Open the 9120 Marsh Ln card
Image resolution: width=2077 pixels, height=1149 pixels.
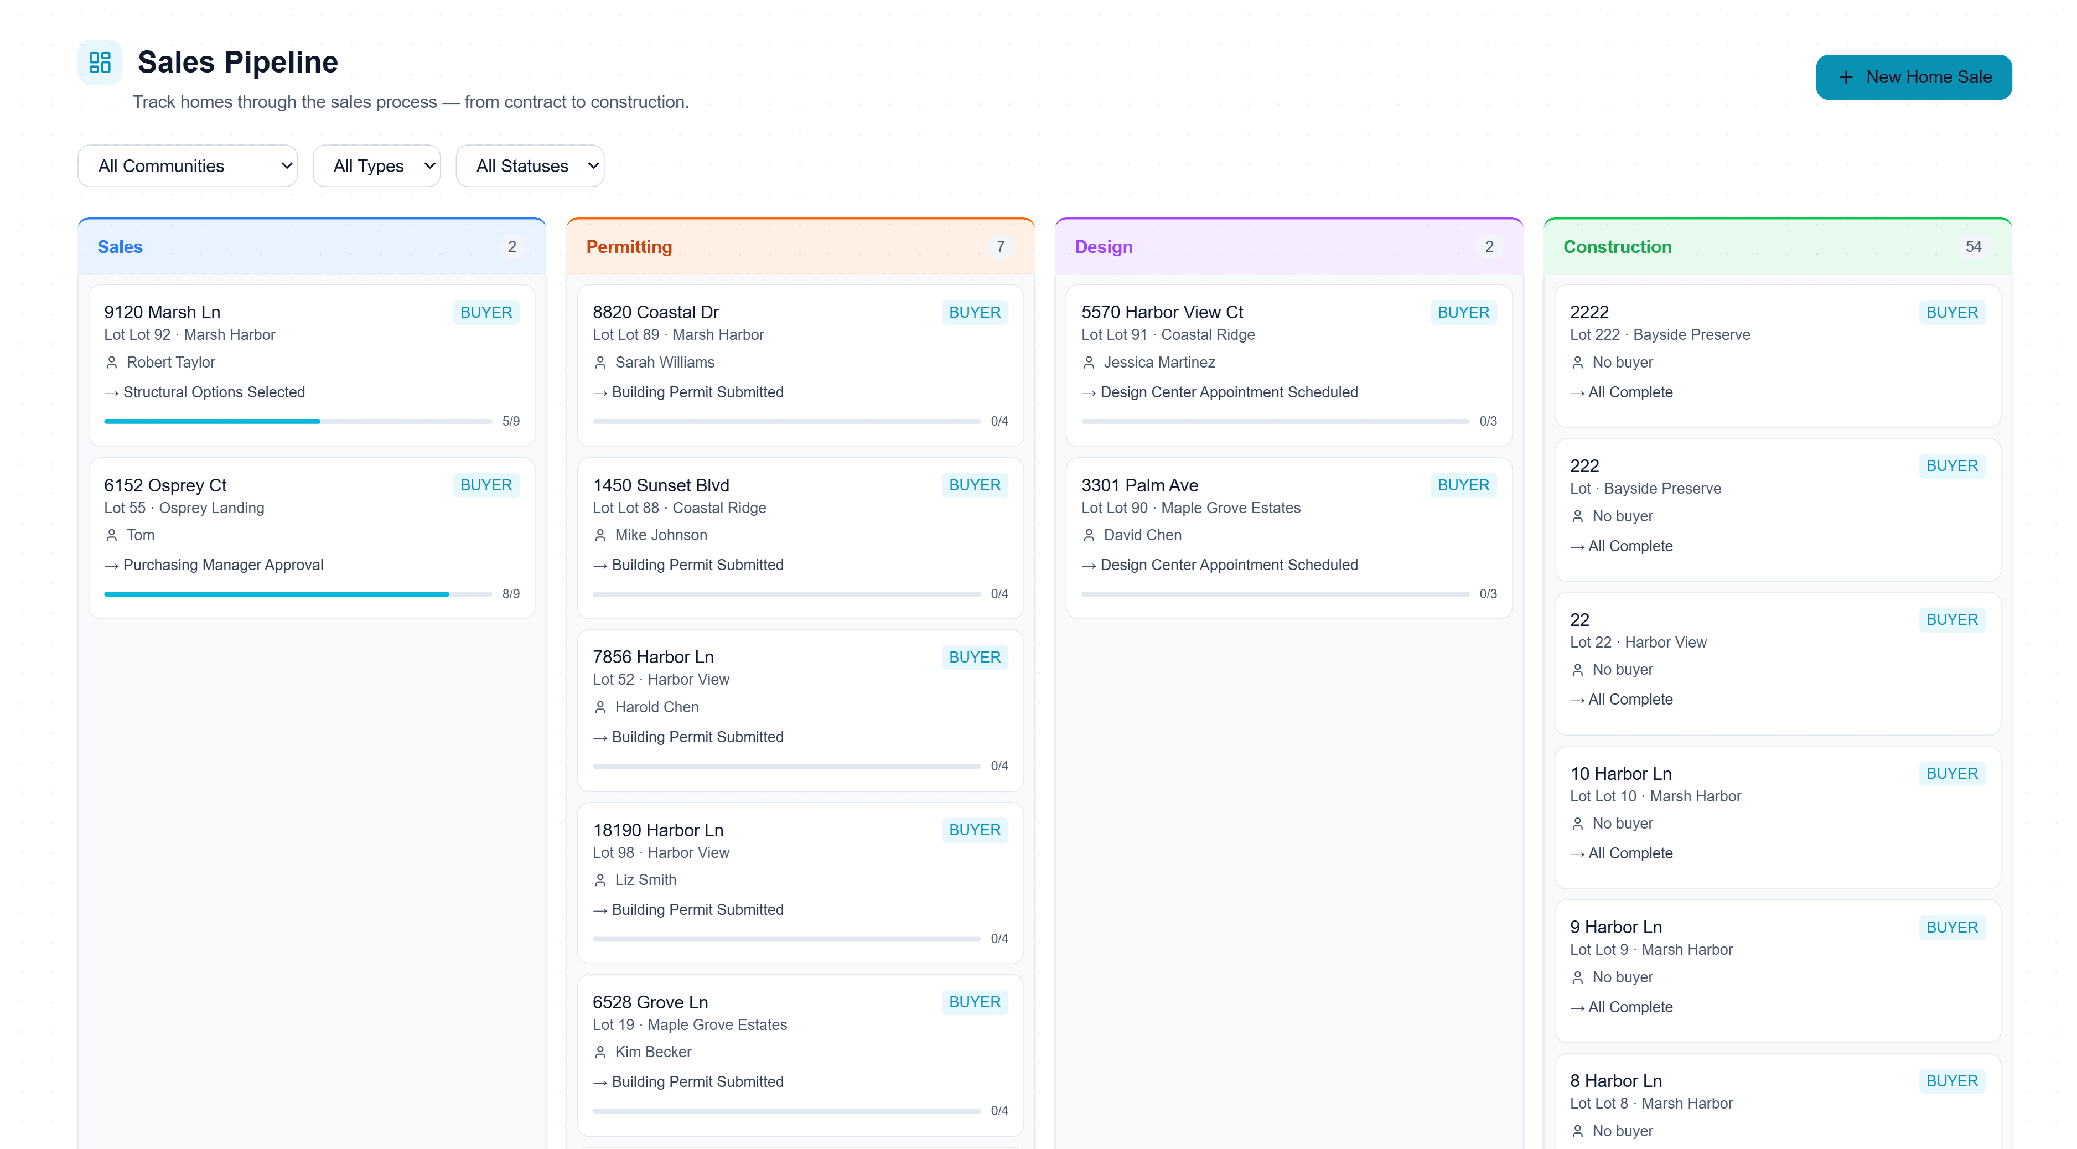click(x=312, y=365)
